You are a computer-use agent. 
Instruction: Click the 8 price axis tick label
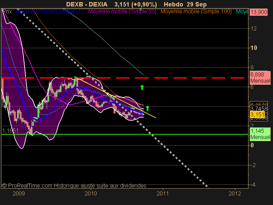[x=252, y=67]
